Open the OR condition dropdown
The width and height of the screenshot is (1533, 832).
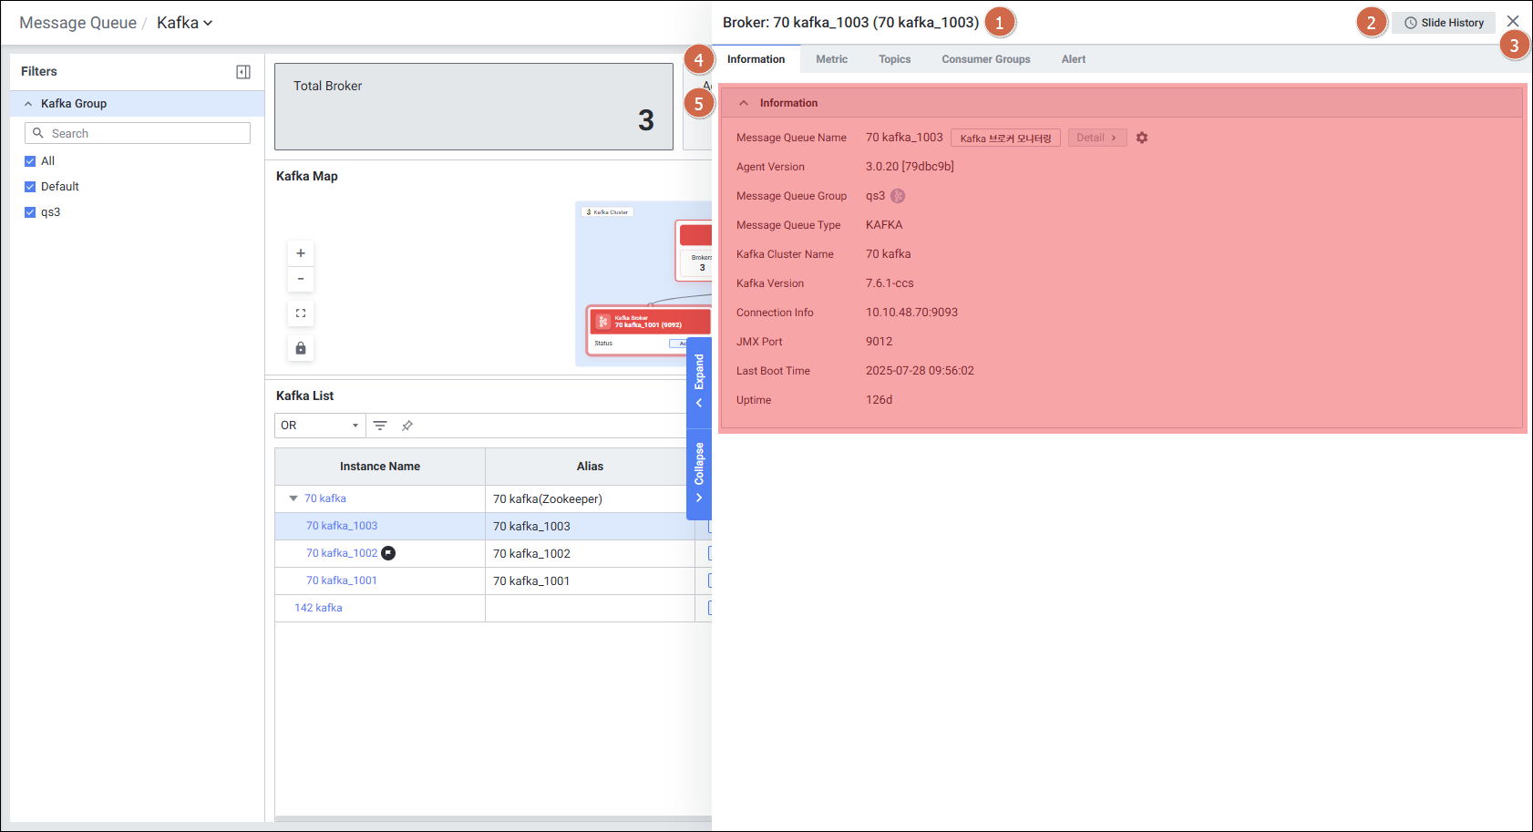pos(320,426)
